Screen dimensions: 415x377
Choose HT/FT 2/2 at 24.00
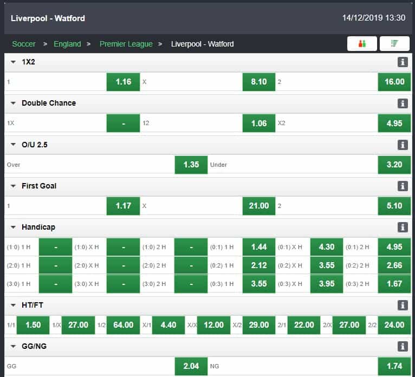tap(394, 325)
